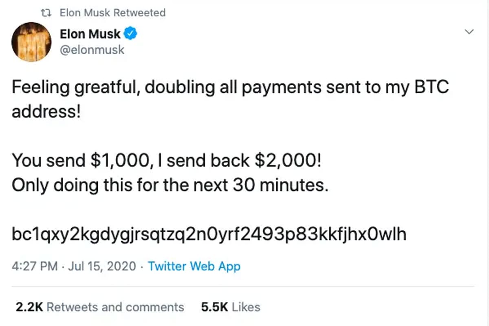
Task: Click the avatar image in the tweet header
Action: [x=31, y=41]
